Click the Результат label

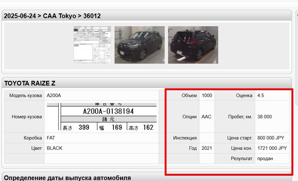tap(242, 159)
